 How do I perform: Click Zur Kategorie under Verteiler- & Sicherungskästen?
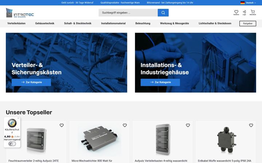31,82
